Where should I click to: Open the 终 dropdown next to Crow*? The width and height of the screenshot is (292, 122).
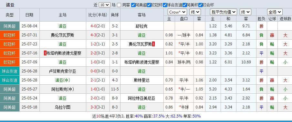195,12
